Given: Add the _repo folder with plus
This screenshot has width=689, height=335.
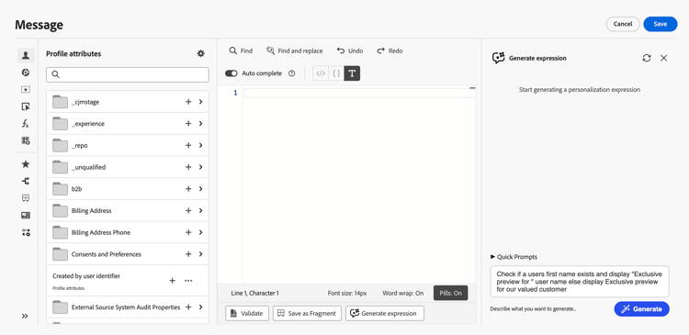Looking at the screenshot, I should click(188, 145).
